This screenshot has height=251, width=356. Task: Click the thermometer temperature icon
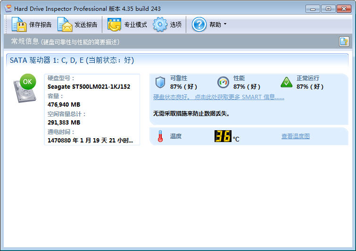pyautogui.click(x=160, y=136)
